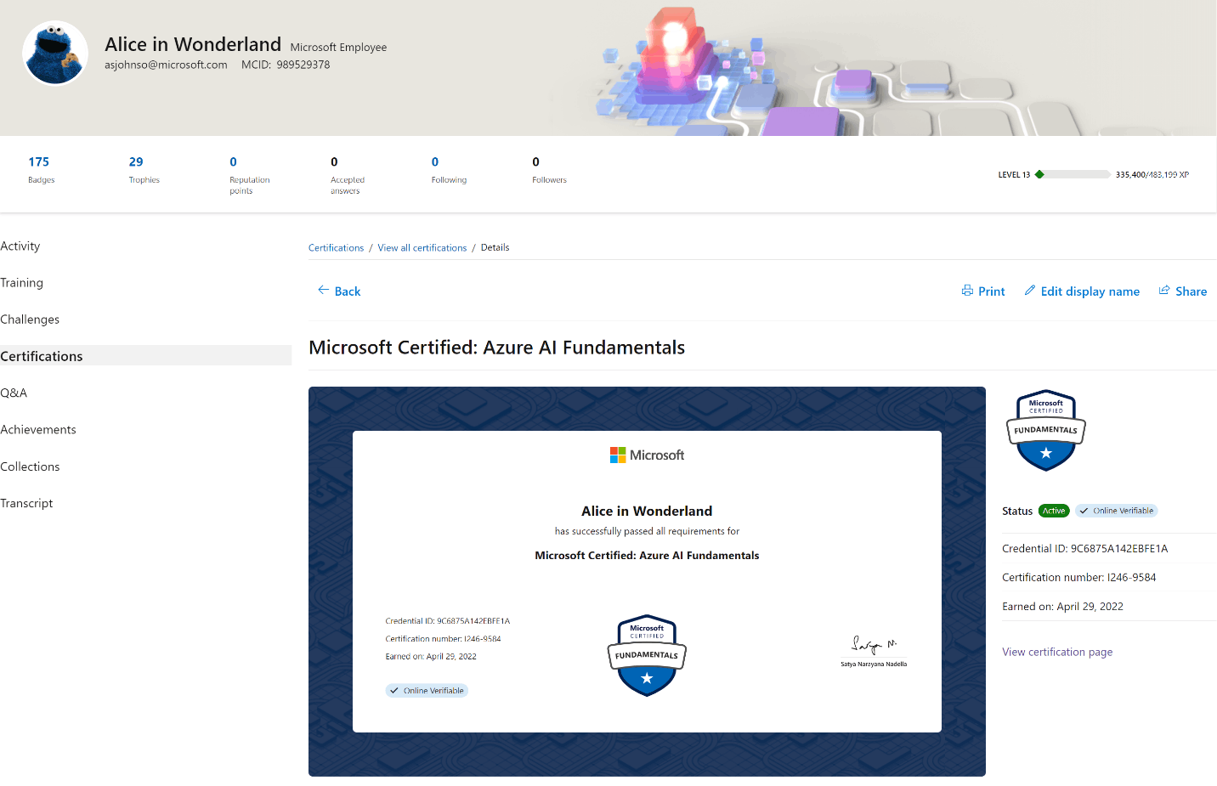Click the LEVEL 13 label
Image resolution: width=1217 pixels, height=786 pixels.
1014,175
